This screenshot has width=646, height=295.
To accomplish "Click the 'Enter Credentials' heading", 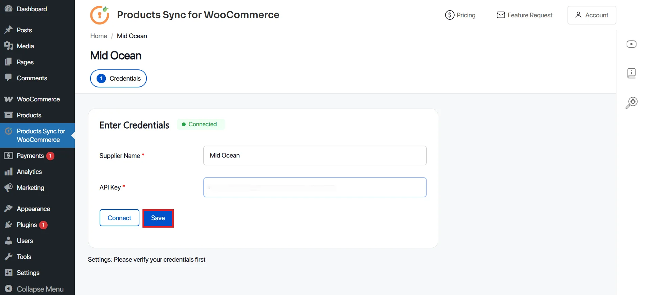I will point(134,125).
